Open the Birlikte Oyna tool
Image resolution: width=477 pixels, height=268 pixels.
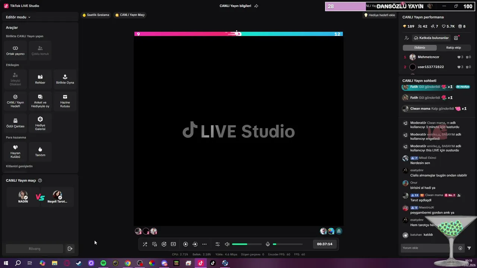pos(65,79)
